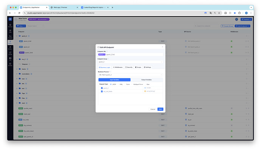Open the Endpoint Group dropdown
This screenshot has height=150, width=261.
[130, 62]
